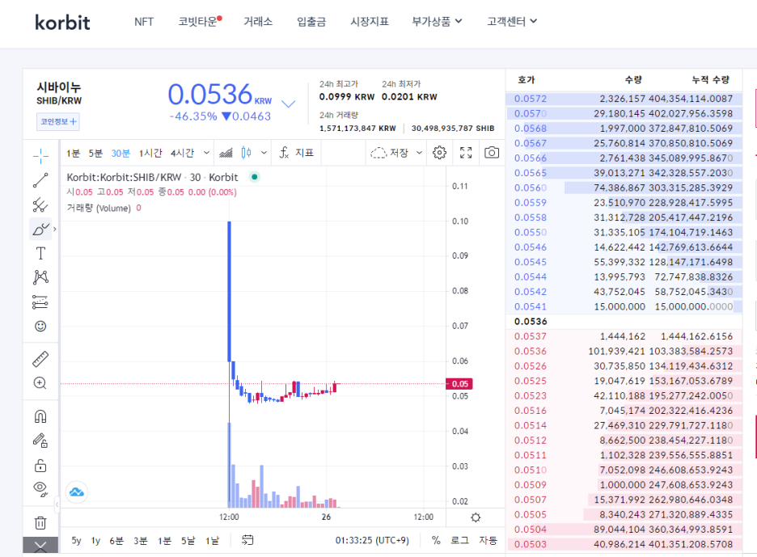Select the crosshair cursor tool
Image resolution: width=757 pixels, height=557 pixels.
pos(40,155)
